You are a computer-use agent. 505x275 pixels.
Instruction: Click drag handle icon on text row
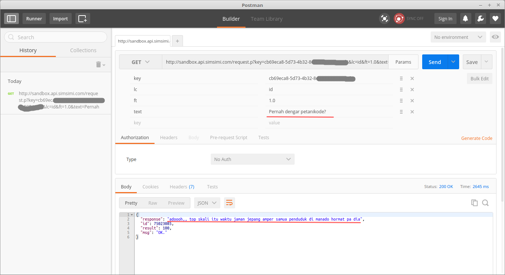point(401,112)
